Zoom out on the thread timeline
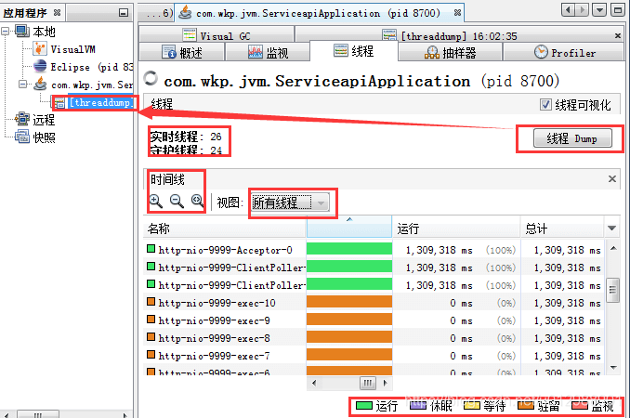This screenshot has width=630, height=418. (x=177, y=201)
